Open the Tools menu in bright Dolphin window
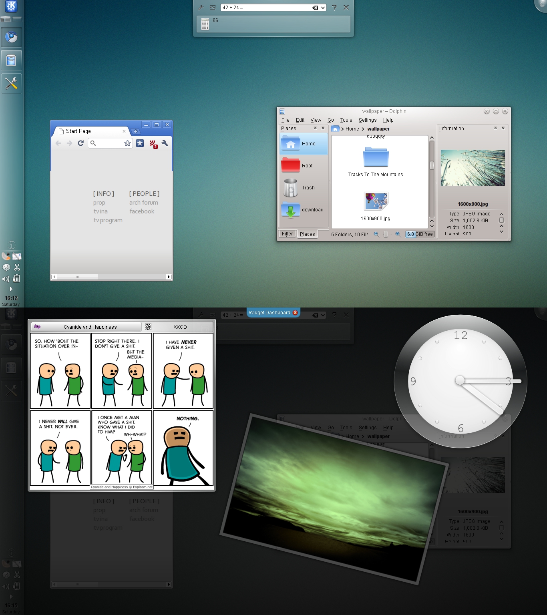 click(x=346, y=120)
